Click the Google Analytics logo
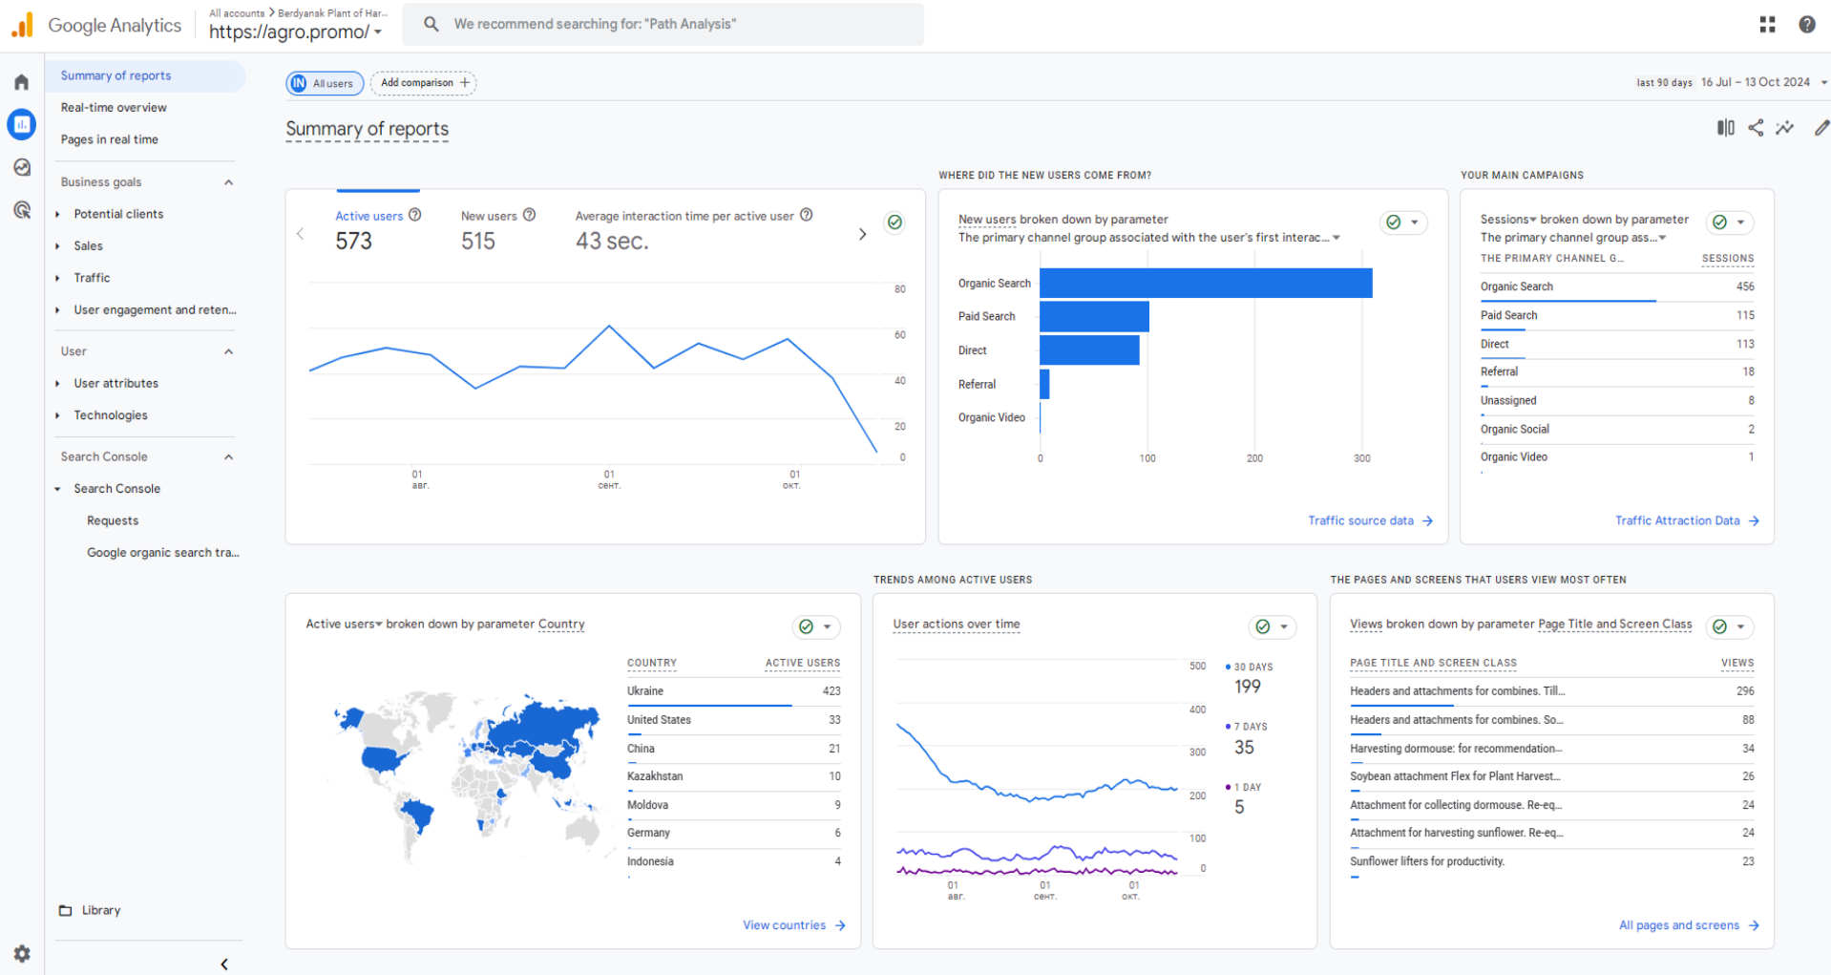Viewport: 1831px width, 975px height. coord(95,26)
